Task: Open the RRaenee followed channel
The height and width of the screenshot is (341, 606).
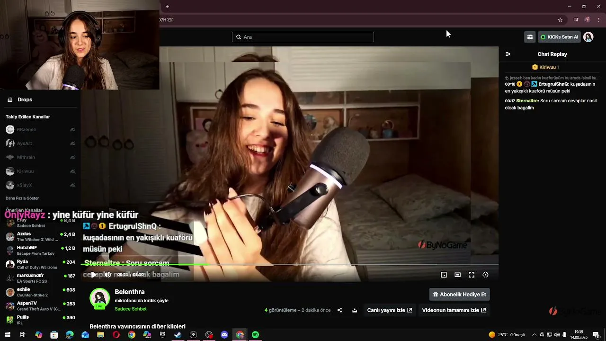Action: point(40,129)
